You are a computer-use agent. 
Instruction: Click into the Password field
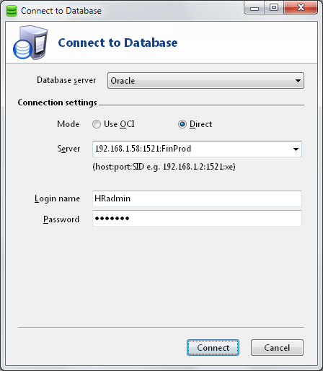click(x=197, y=219)
